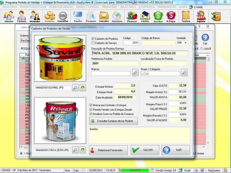
Task: Click the CAIXA toolbar icon
Action: click(145, 16)
